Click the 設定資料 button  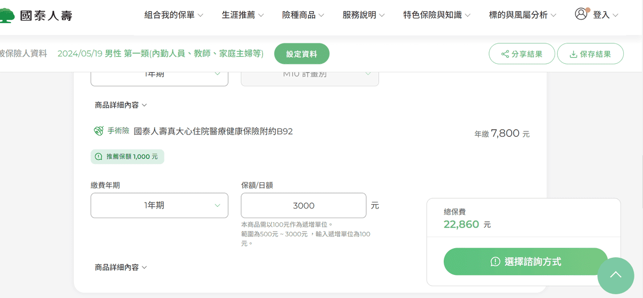(302, 54)
